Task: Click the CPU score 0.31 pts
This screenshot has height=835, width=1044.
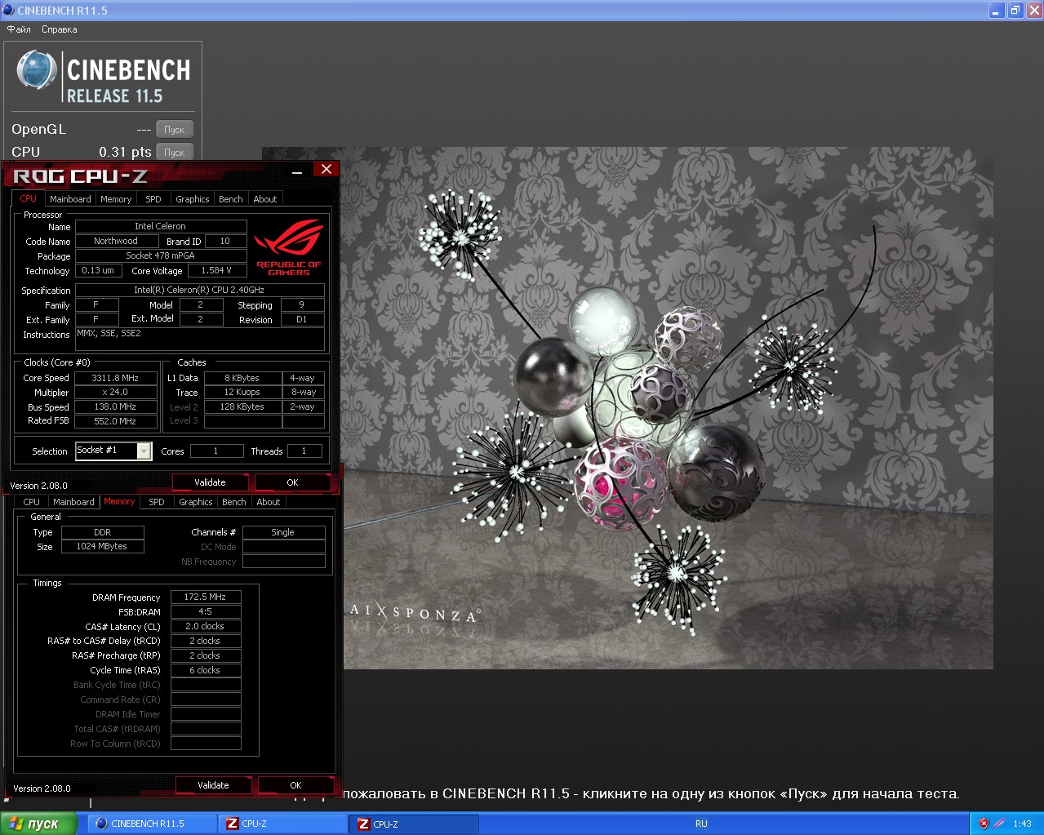Action: 125,152
